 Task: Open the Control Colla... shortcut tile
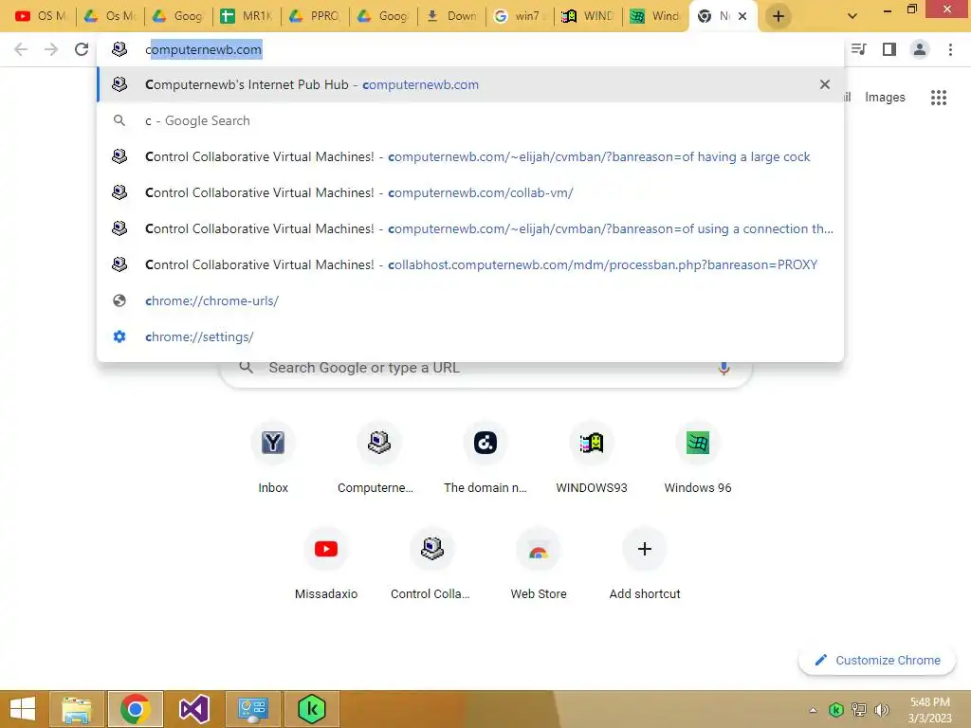coord(432,565)
